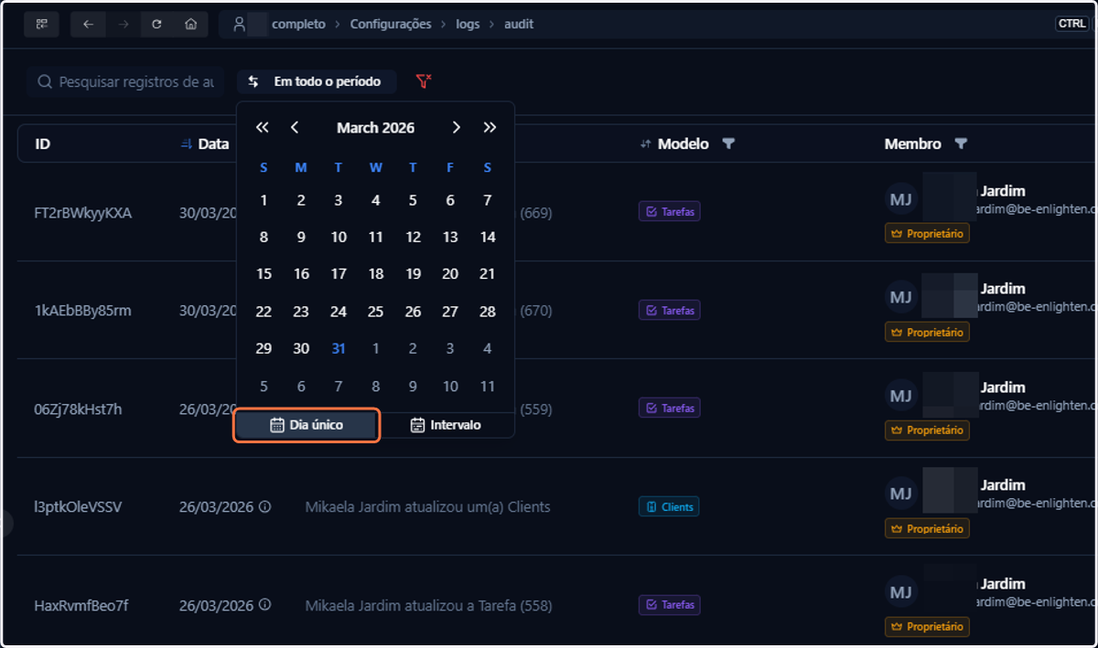This screenshot has width=1098, height=648.
Task: Go forward with the right arrow
Action: point(123,25)
